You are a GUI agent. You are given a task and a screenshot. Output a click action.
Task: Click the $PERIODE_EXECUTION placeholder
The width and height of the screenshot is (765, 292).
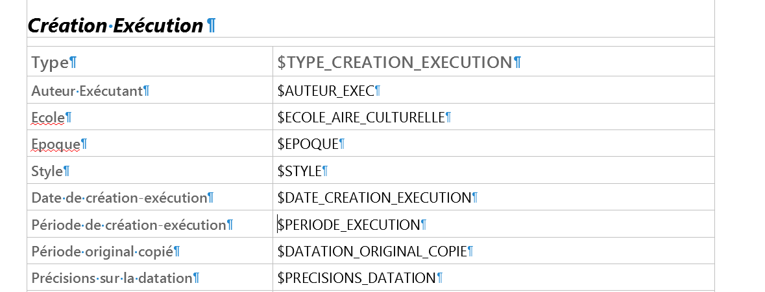pyautogui.click(x=349, y=225)
